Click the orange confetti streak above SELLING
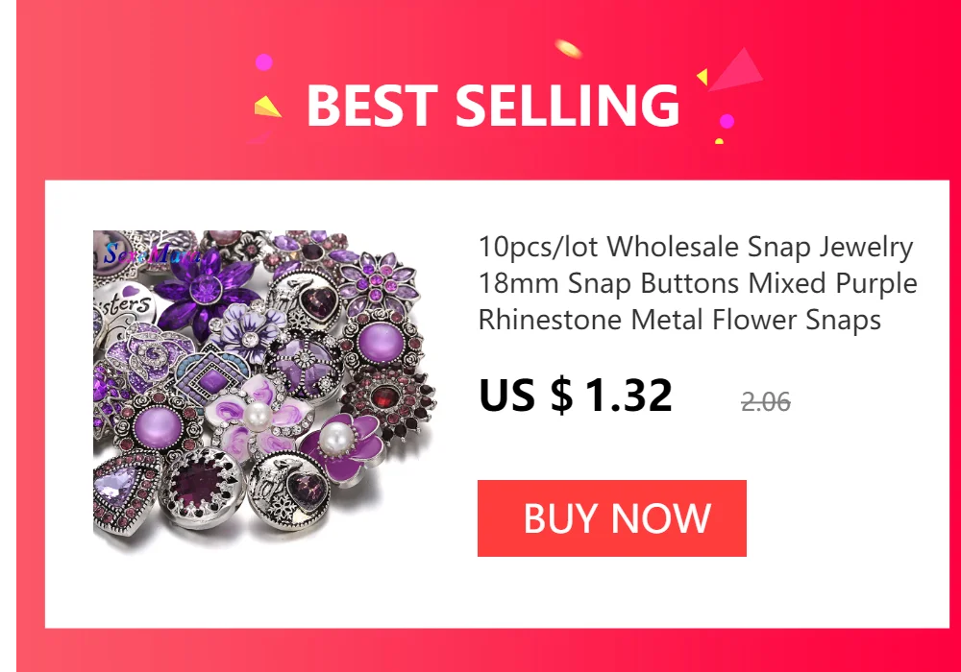Image resolution: width=961 pixels, height=672 pixels. pos(568,49)
